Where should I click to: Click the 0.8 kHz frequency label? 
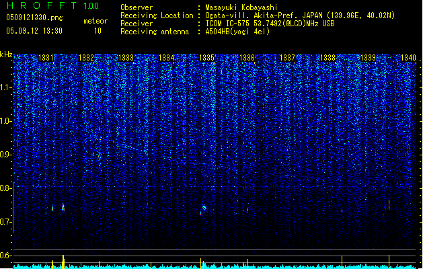6,188
